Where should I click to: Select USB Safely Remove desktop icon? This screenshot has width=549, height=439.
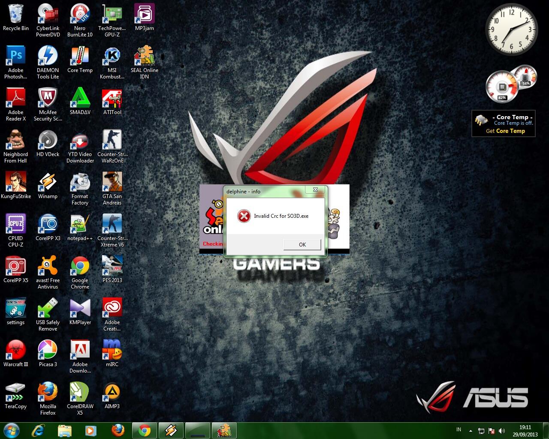point(48,314)
